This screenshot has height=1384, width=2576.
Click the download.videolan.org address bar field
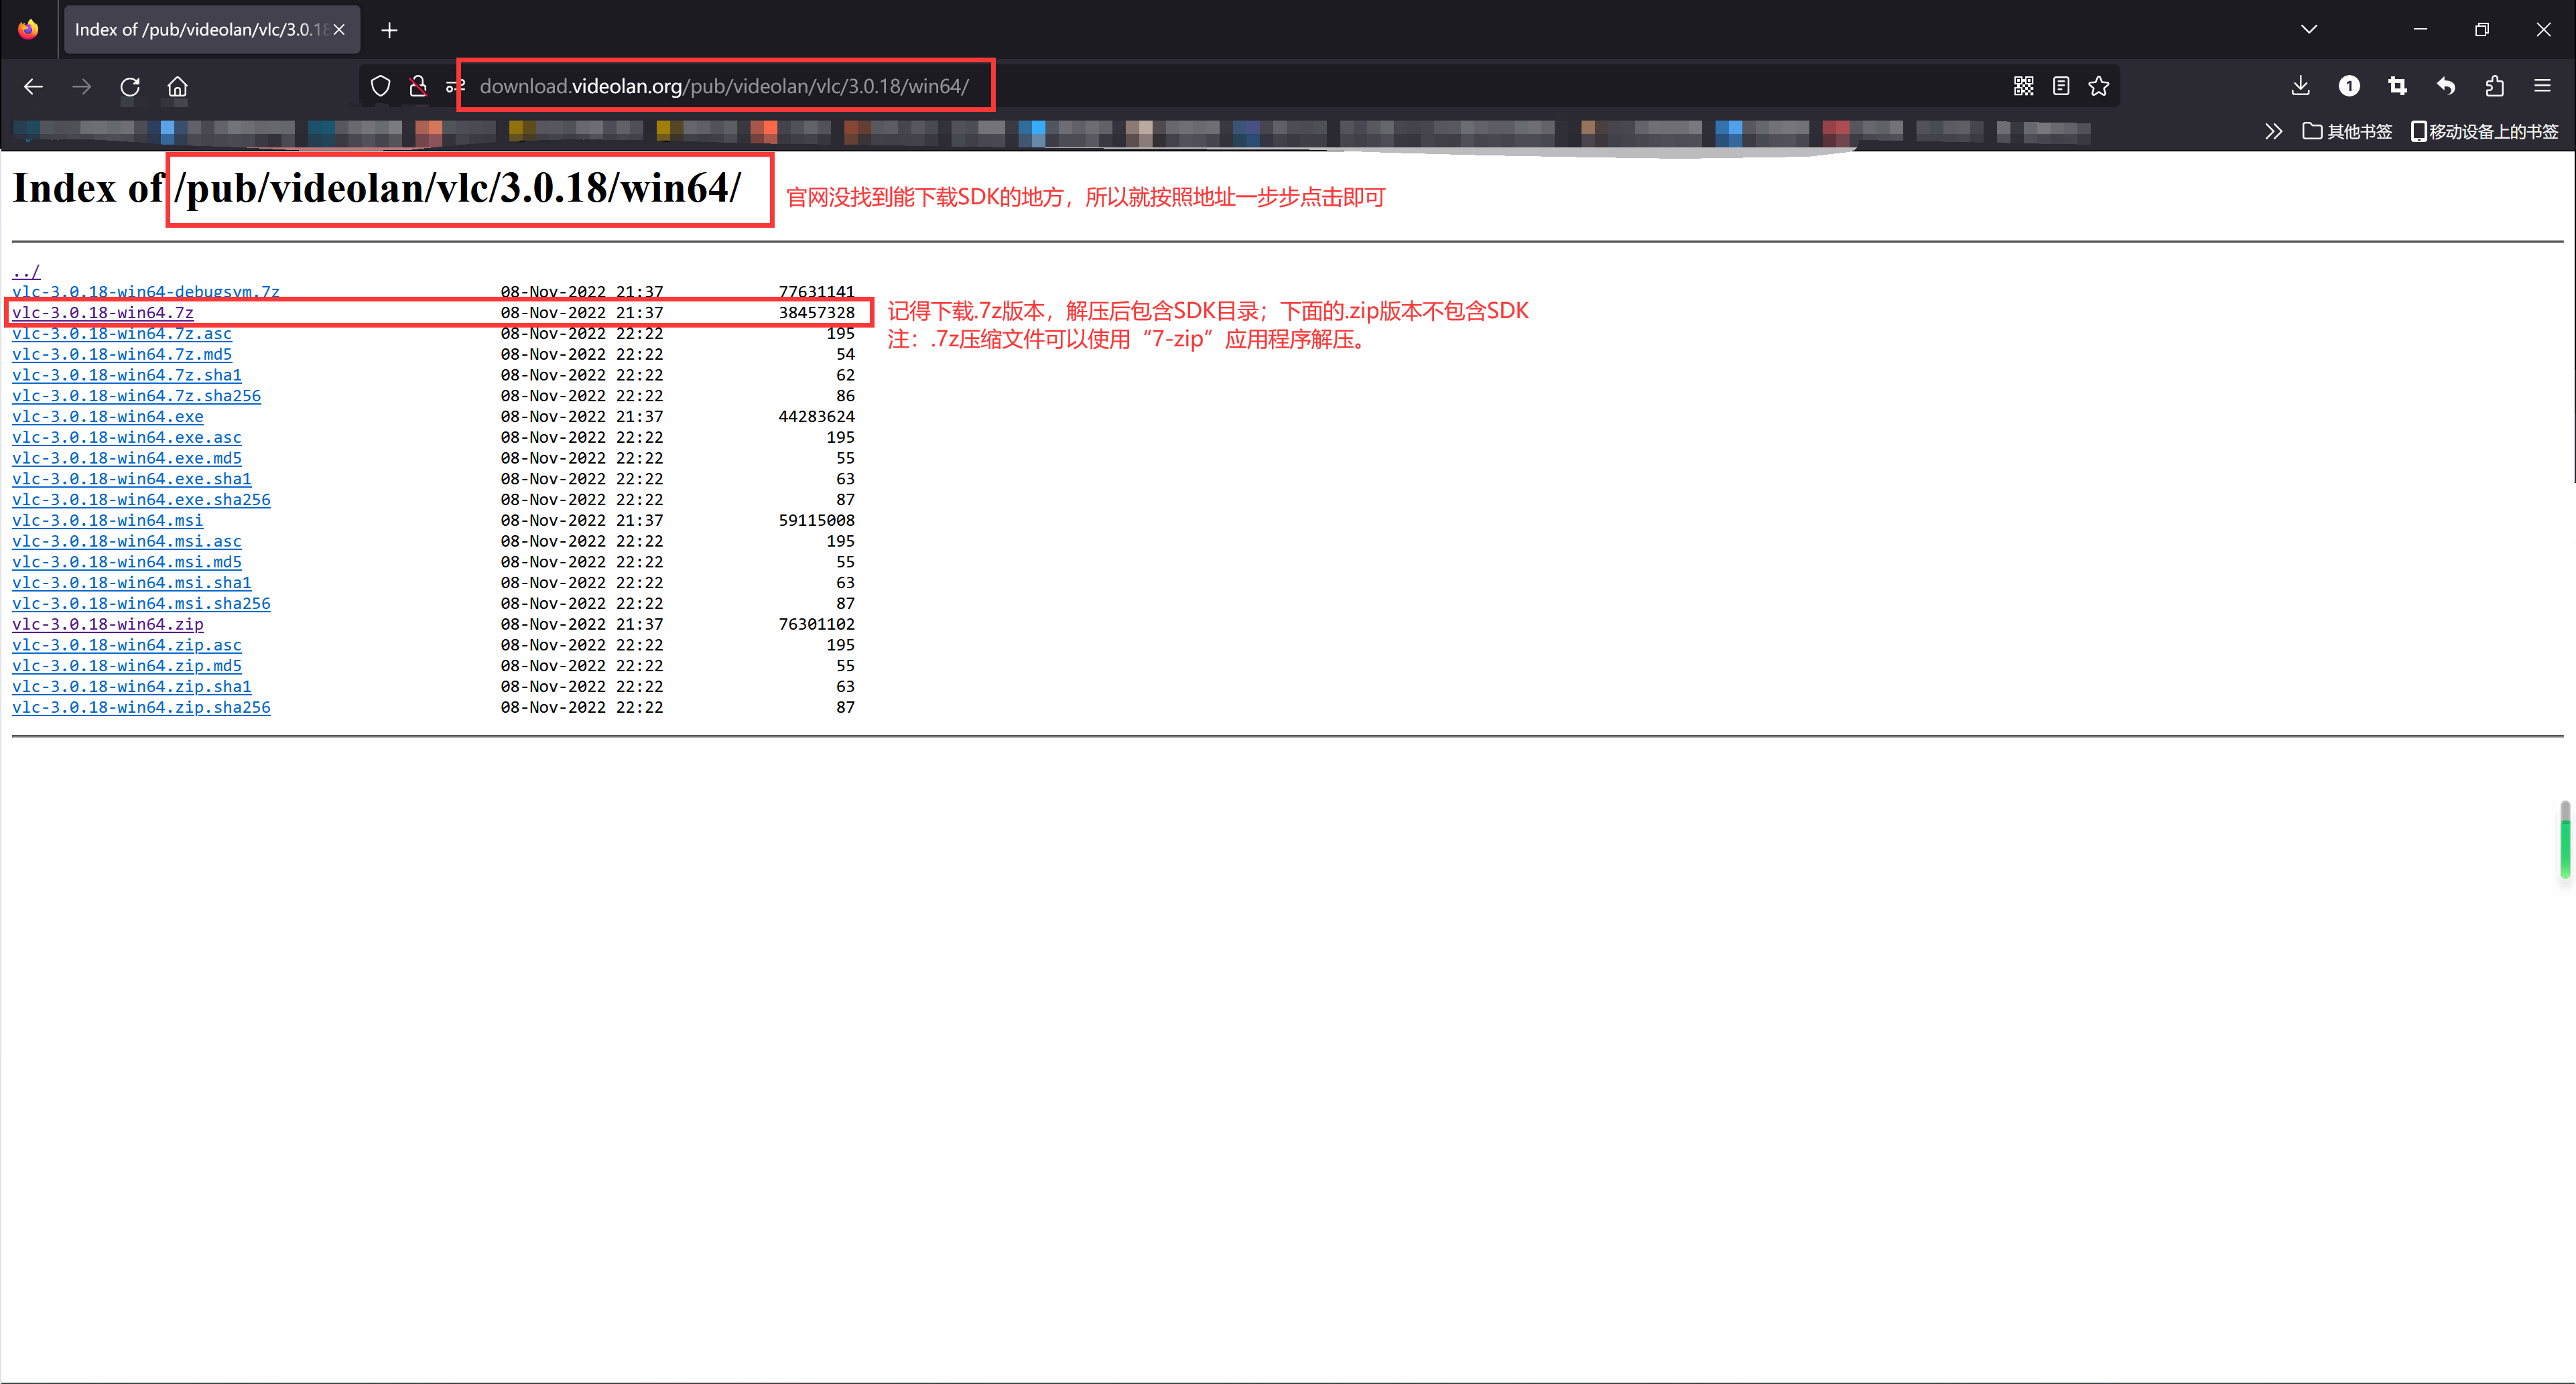[x=724, y=87]
